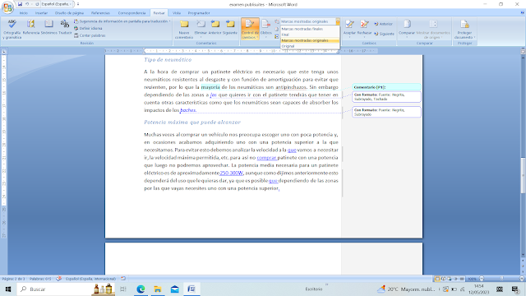Screen dimensions: 526x296
Task: Select Print Layout view button
Action: coord(437,279)
